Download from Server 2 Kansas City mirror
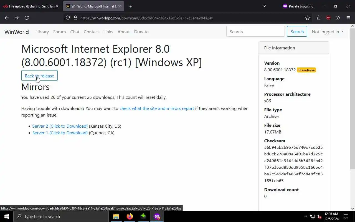The height and width of the screenshot is (222, 355). (60, 126)
